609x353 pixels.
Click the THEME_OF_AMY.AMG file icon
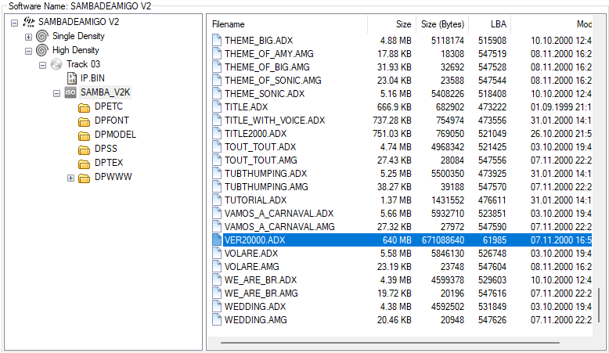click(x=217, y=53)
